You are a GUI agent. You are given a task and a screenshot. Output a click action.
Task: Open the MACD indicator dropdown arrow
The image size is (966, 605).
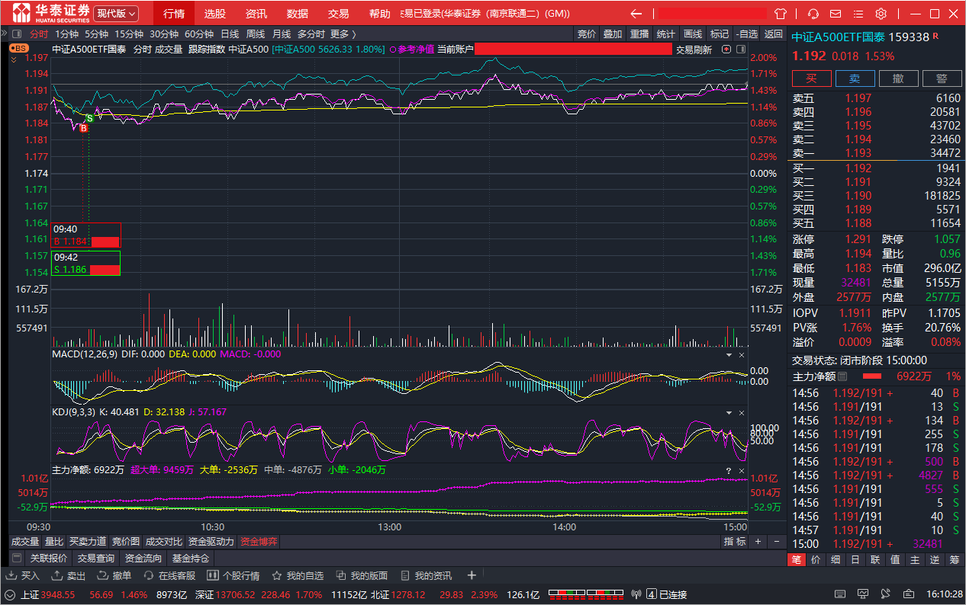[x=729, y=354]
